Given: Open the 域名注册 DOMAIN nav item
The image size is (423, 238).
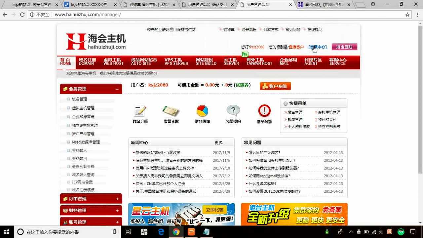Looking at the screenshot, I should (x=87, y=61).
